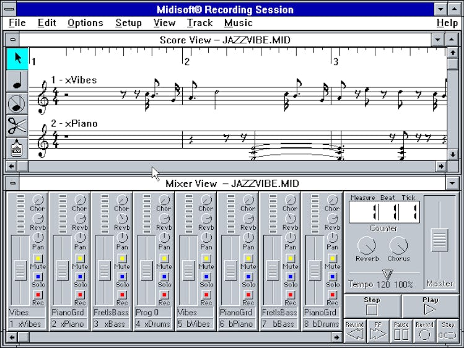Click the Revb knob on track 6 bPiano
The image size is (464, 348).
pyautogui.click(x=248, y=219)
